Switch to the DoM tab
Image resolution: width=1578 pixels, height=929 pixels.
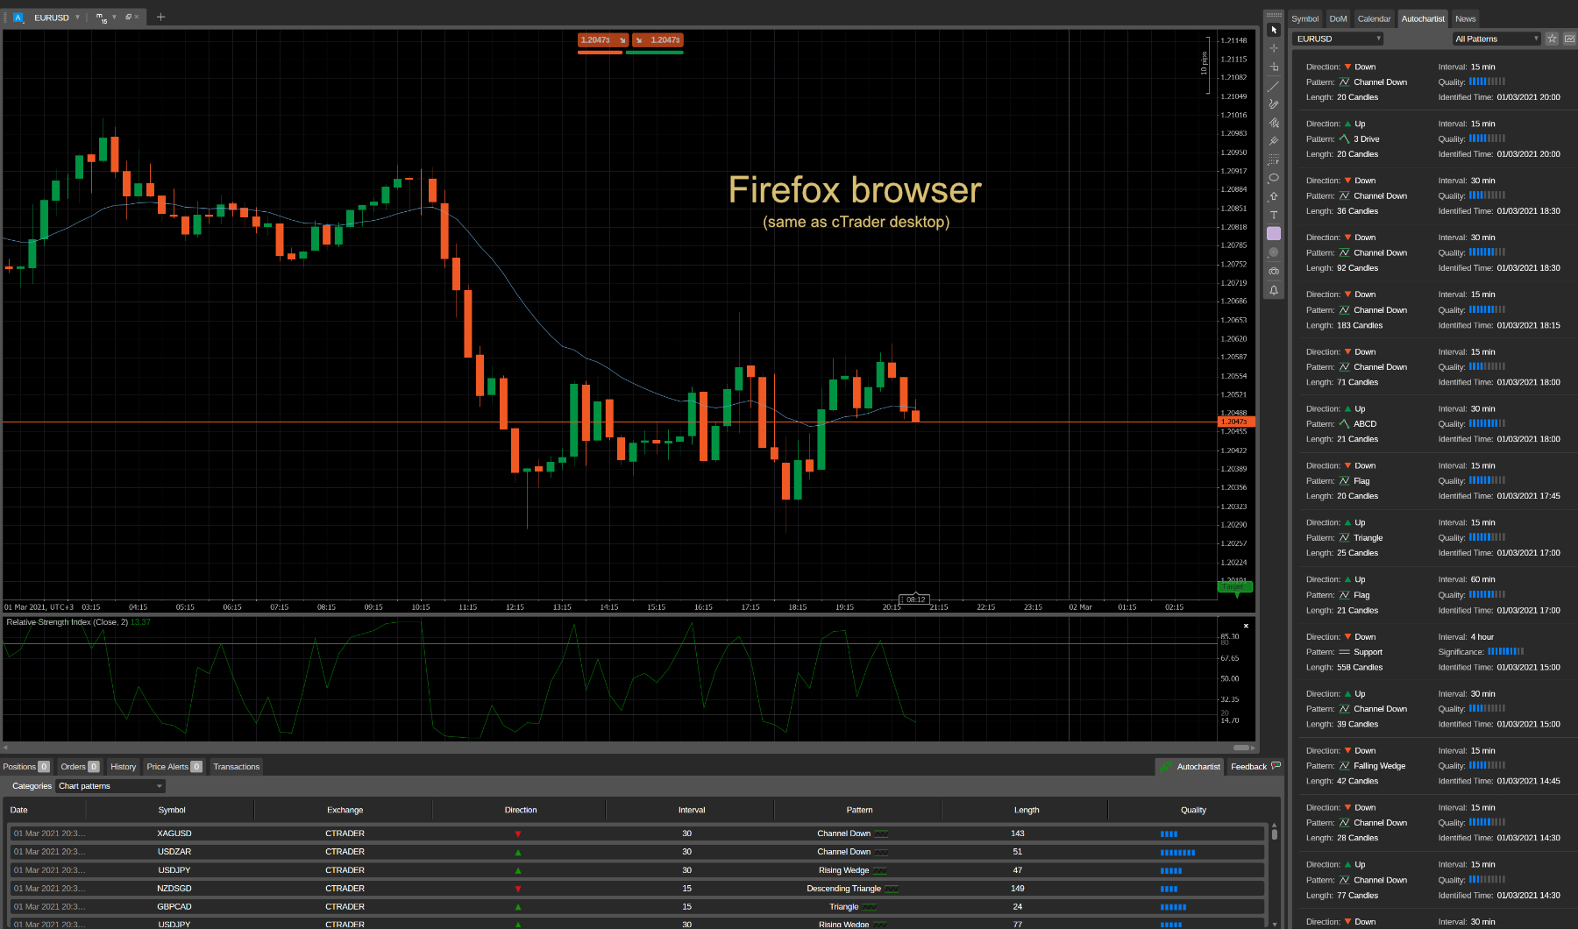click(x=1338, y=18)
